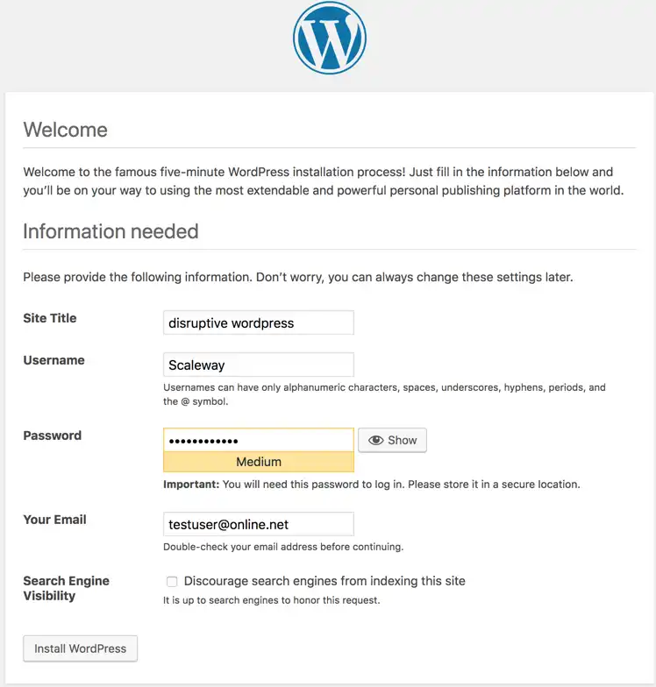
Task: Click the Your Email label
Action: (x=54, y=520)
